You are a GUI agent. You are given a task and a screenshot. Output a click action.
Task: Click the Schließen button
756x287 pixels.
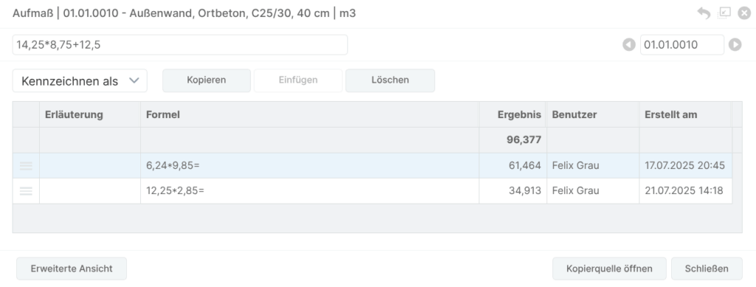pos(707,269)
